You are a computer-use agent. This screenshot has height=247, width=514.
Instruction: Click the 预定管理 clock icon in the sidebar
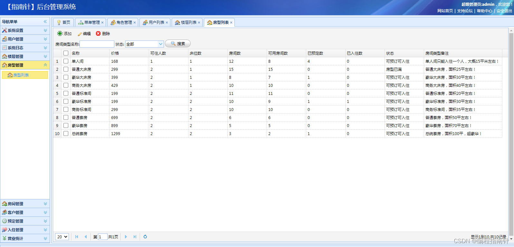[x=5, y=221]
